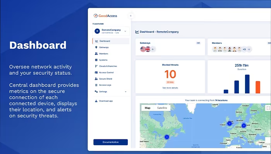Switch to the Map view tab
The width and height of the screenshot is (271, 154).
pyautogui.click(x=148, y=108)
